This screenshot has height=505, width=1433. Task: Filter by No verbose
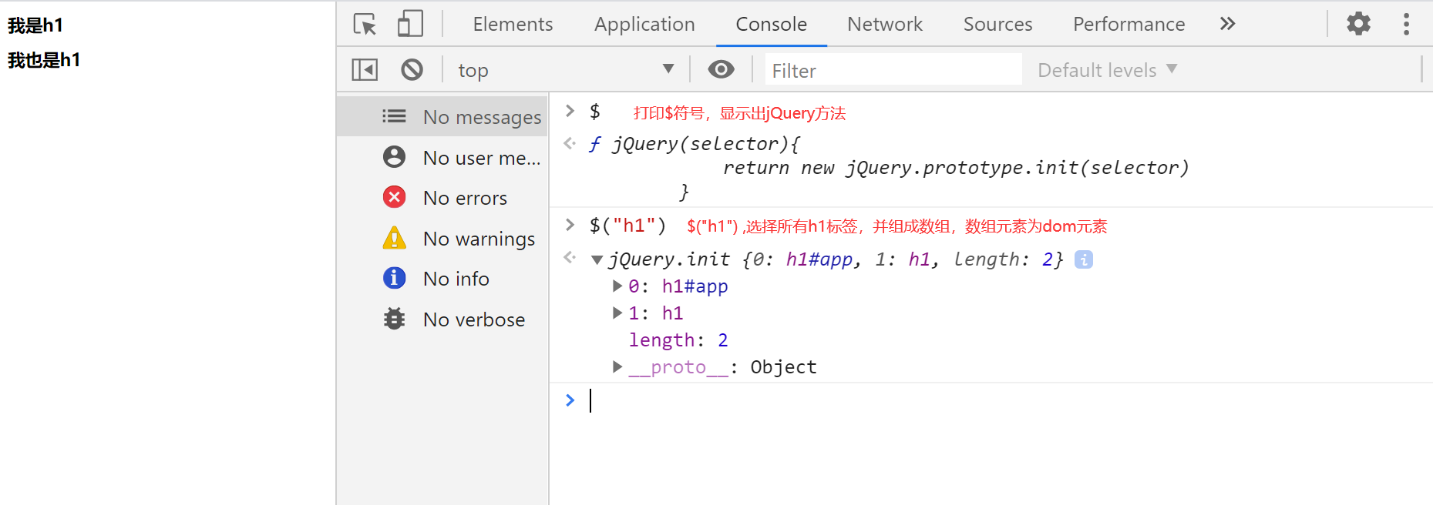point(442,319)
